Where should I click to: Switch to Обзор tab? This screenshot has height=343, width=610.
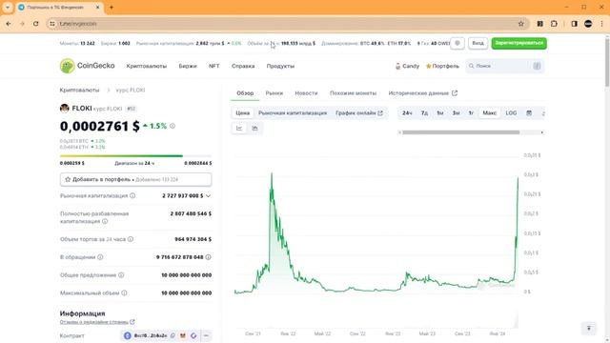(x=245, y=93)
